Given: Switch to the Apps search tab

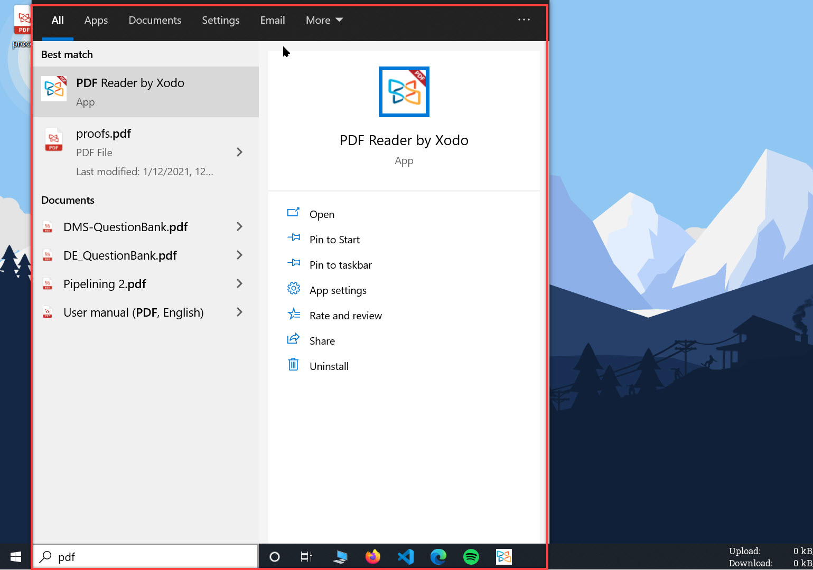Looking at the screenshot, I should pyautogui.click(x=96, y=20).
